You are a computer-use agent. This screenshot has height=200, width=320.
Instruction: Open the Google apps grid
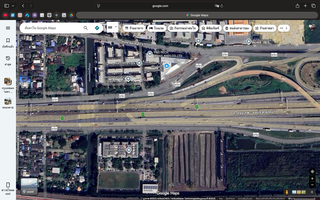301,27
